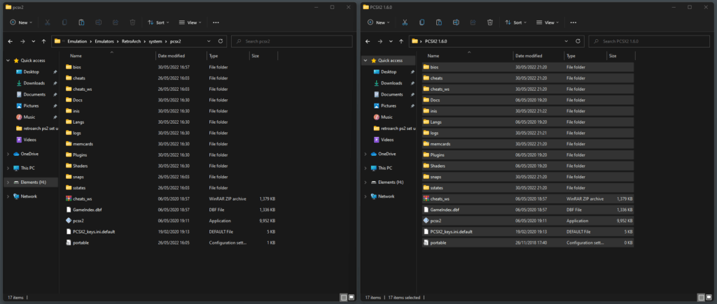The height and width of the screenshot is (304, 717).
Task: Open See more menu in PCSX2 1.6.0 window
Action: [x=573, y=22]
